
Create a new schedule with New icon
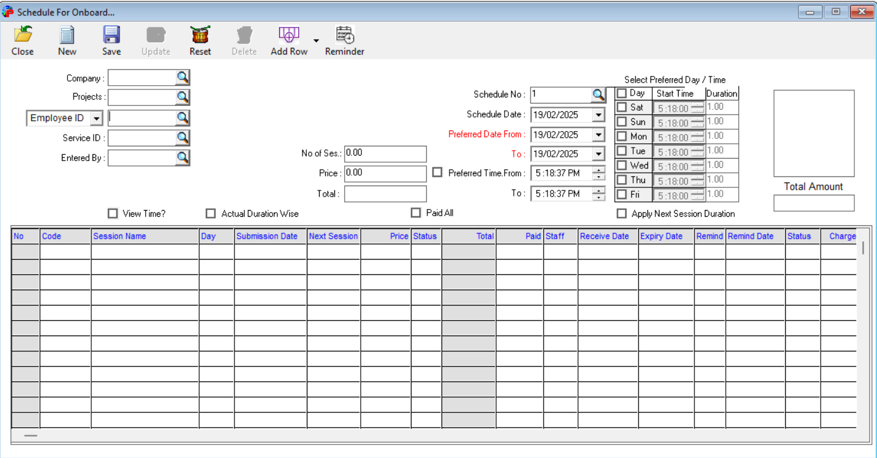(67, 40)
